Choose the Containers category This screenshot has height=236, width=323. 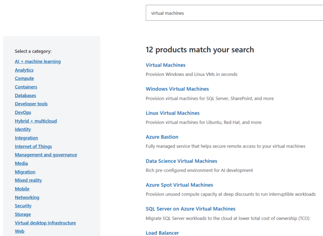[26, 87]
